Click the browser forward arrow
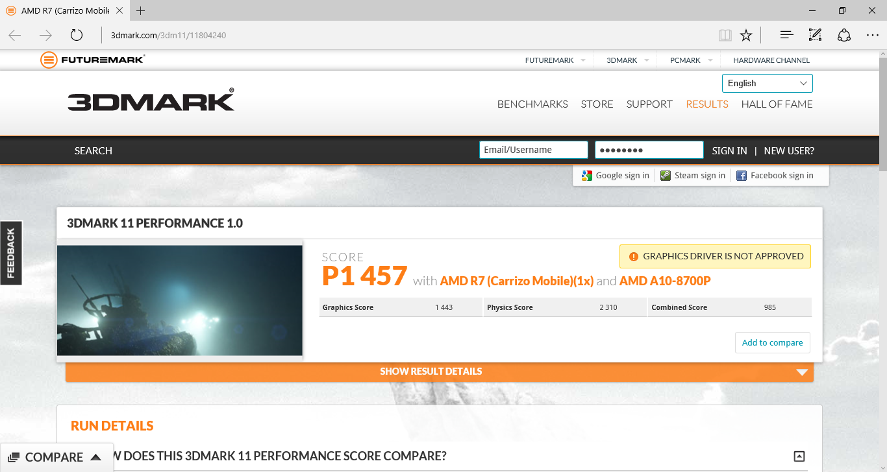This screenshot has height=472, width=887. point(45,35)
